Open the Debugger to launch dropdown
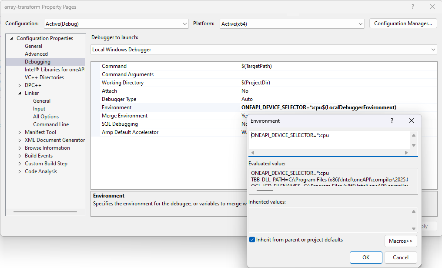Viewport: 442px width, 268px height. tap(433, 50)
